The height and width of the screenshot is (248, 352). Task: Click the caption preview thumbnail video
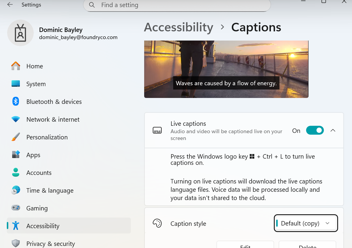click(x=226, y=69)
